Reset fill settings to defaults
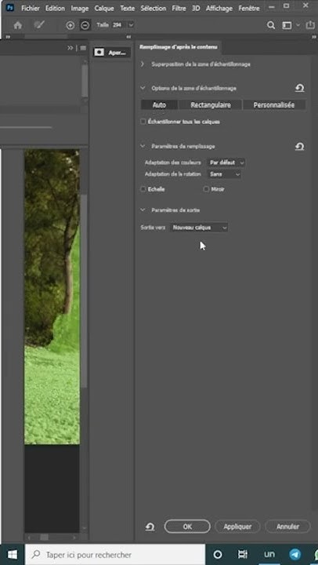The height and width of the screenshot is (565, 318). [300, 146]
